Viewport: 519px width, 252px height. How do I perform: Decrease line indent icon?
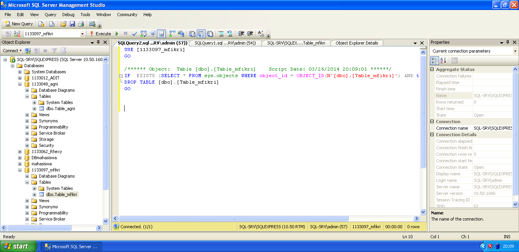tap(241, 34)
